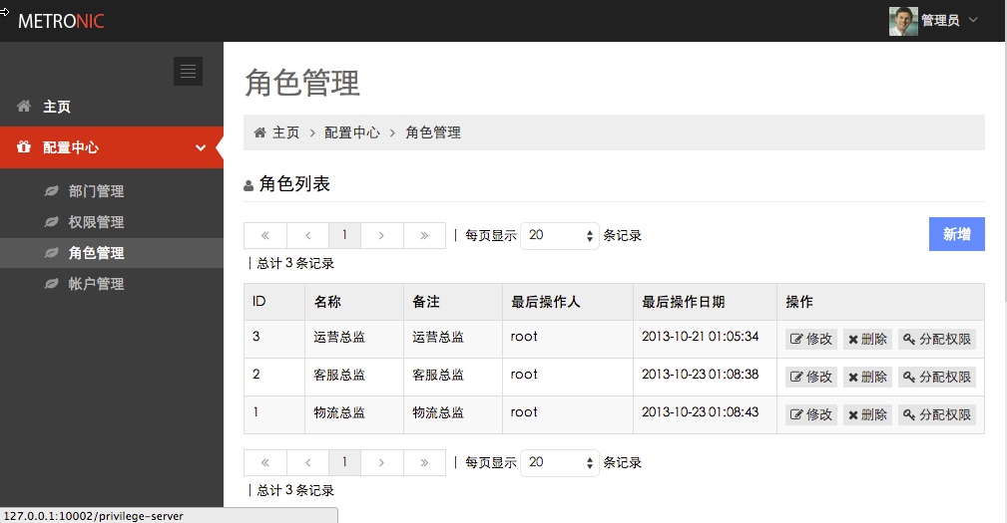Click 主页 breadcrumb link
The width and height of the screenshot is (1007, 523).
285,132
